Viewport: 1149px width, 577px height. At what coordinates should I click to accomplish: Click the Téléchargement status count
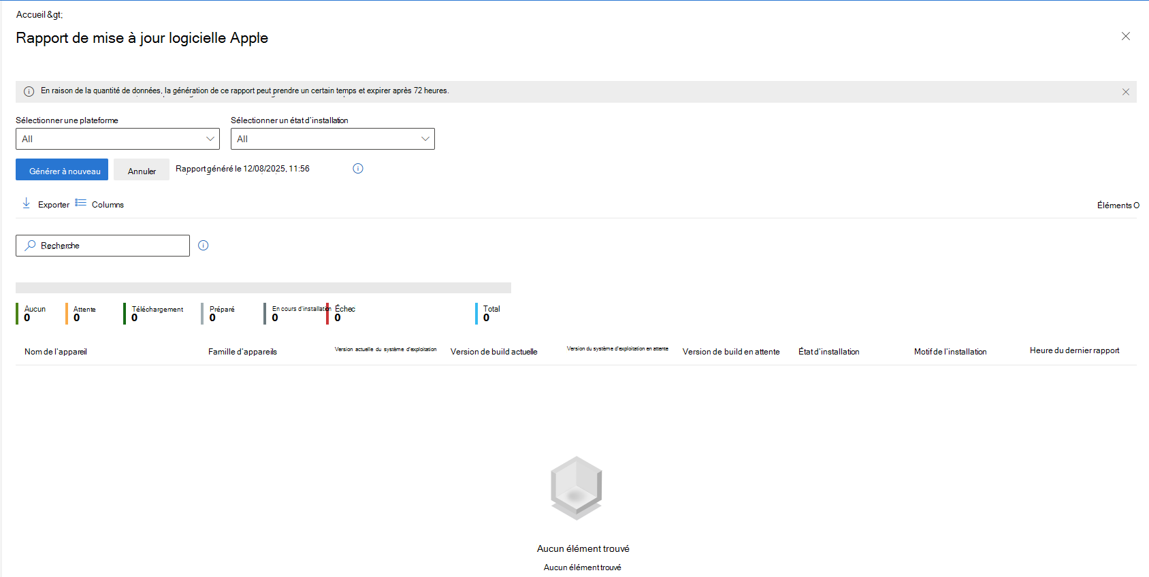[x=154, y=313]
